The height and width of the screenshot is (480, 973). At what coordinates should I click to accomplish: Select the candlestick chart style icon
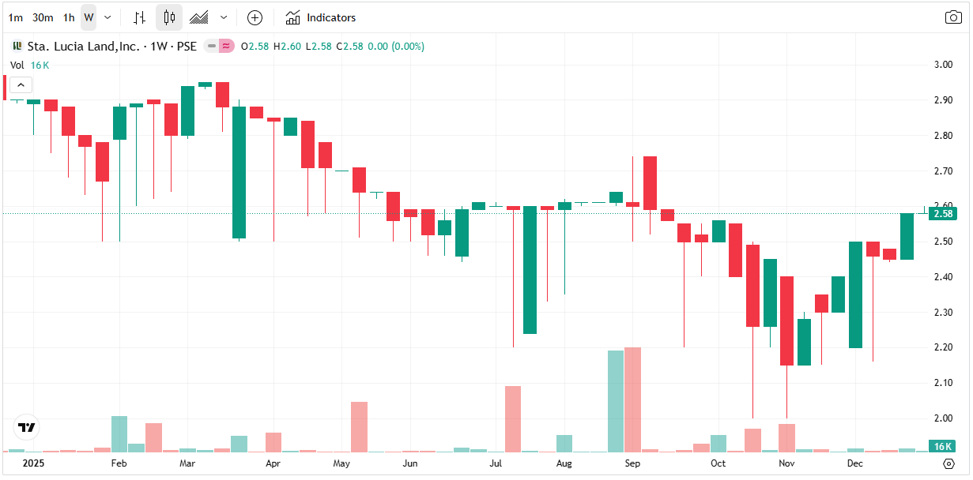(169, 17)
